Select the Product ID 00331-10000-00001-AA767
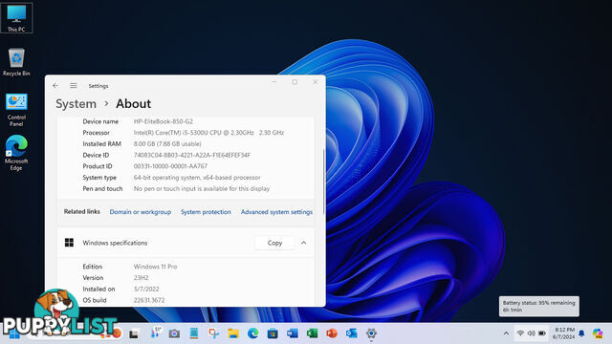 tap(170, 166)
